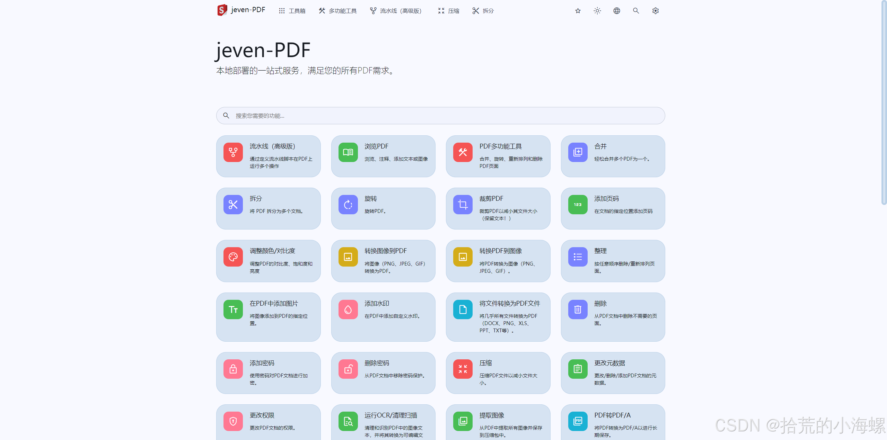This screenshot has height=440, width=887.
Task: Open the settings gear in navbar
Action: (655, 11)
